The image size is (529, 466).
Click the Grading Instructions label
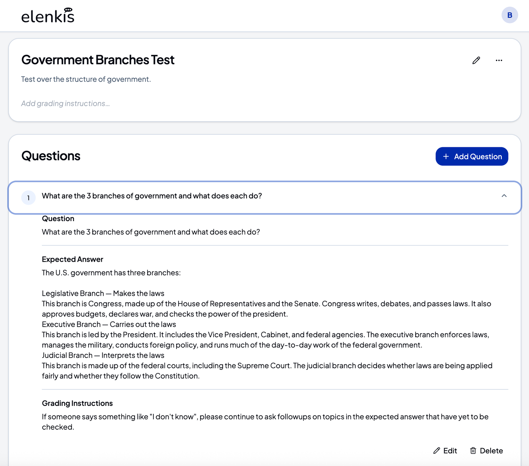pyautogui.click(x=77, y=403)
